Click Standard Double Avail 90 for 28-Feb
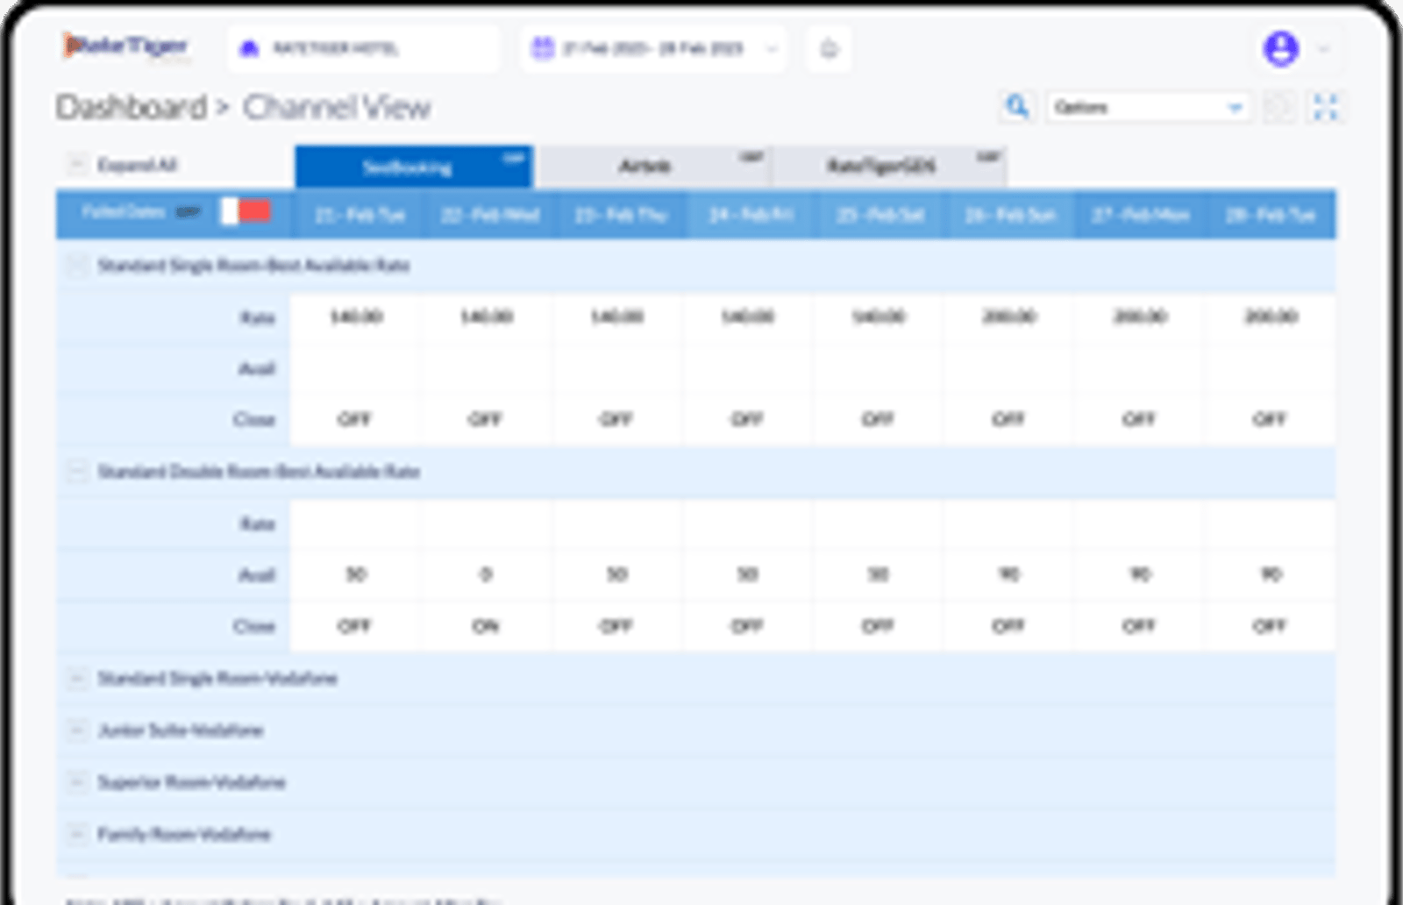1403x905 pixels. coord(1271,574)
